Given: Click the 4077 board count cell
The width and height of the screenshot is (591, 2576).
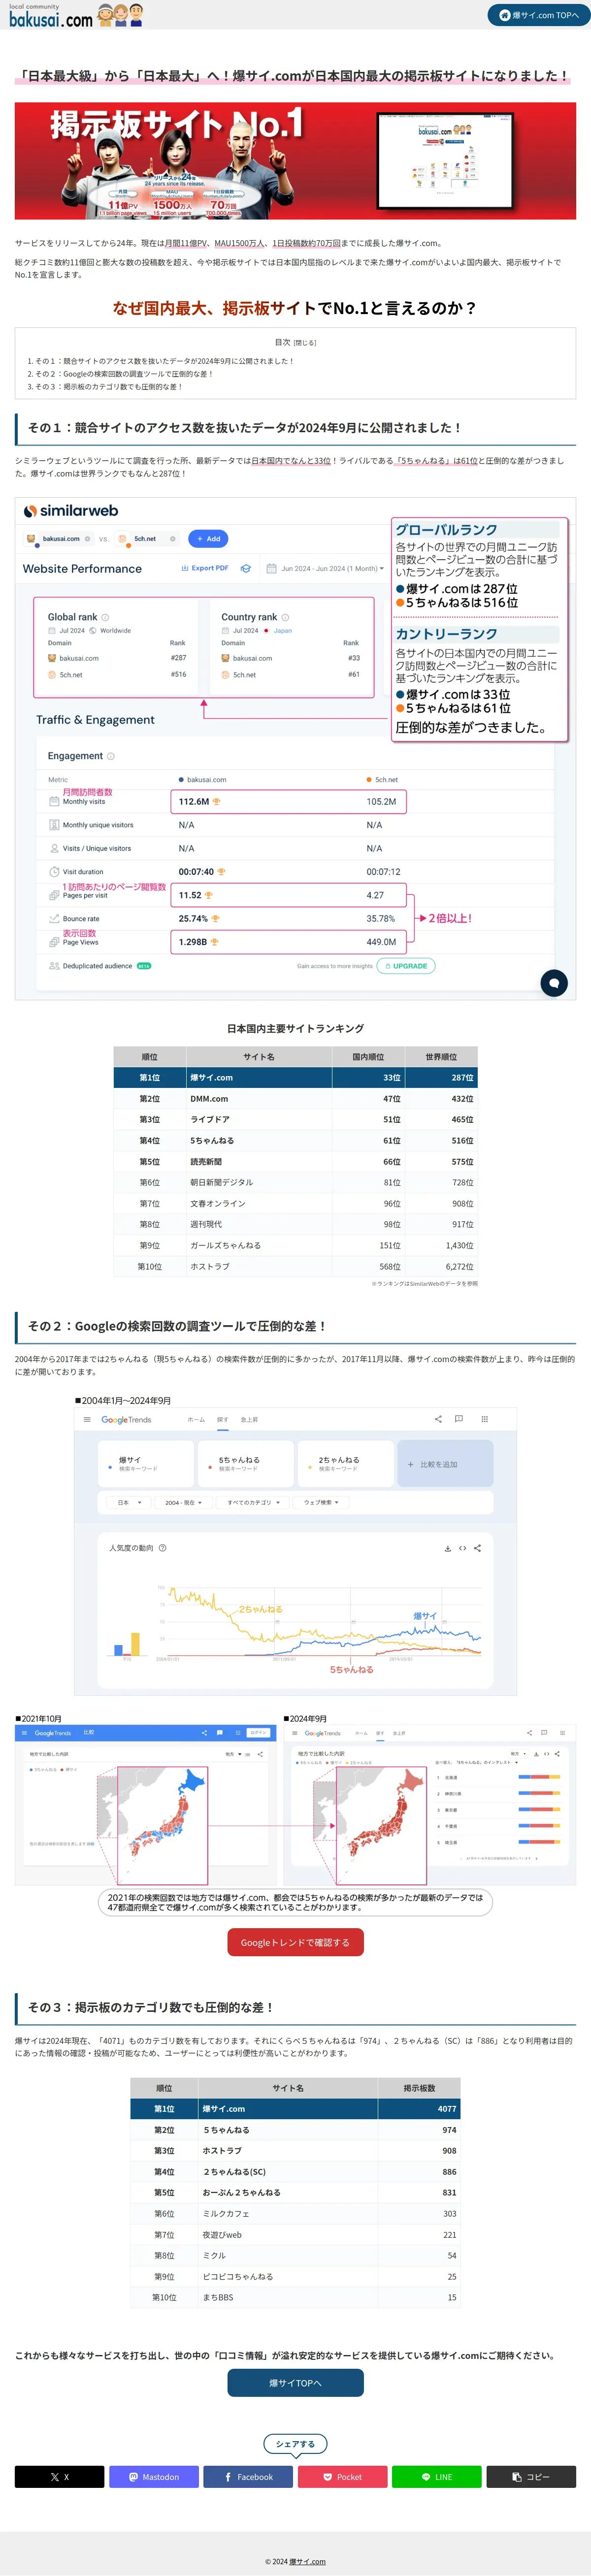Looking at the screenshot, I should tap(419, 2109).
